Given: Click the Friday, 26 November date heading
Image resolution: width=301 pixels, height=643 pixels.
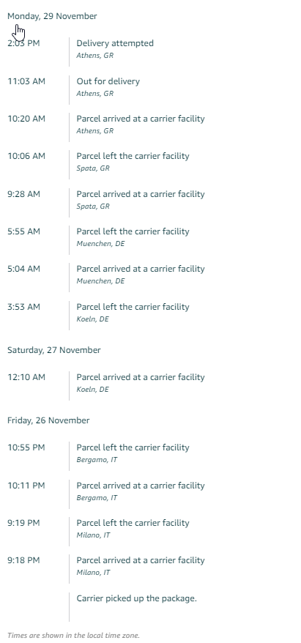Looking at the screenshot, I should click(48, 420).
